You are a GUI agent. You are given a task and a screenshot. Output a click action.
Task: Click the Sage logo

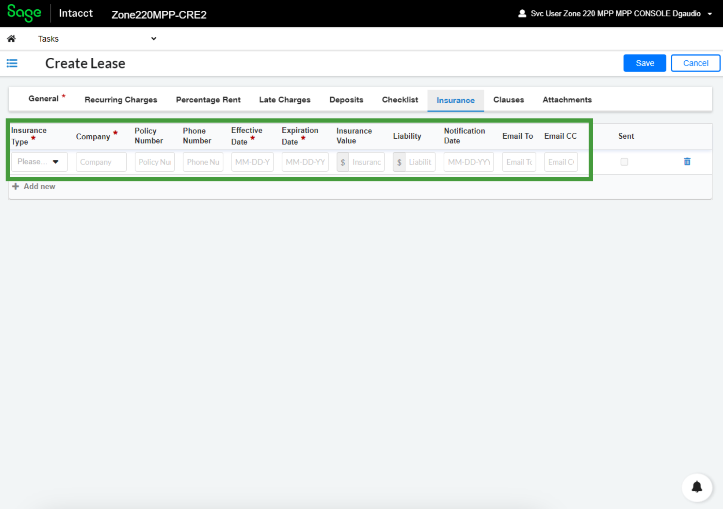click(24, 13)
